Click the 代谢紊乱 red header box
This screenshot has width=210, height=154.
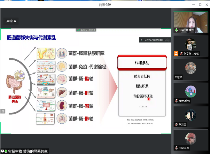pyautogui.click(x=142, y=63)
